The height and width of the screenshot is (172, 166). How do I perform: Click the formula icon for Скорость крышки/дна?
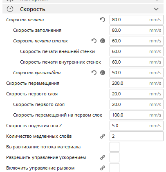tap(103, 73)
